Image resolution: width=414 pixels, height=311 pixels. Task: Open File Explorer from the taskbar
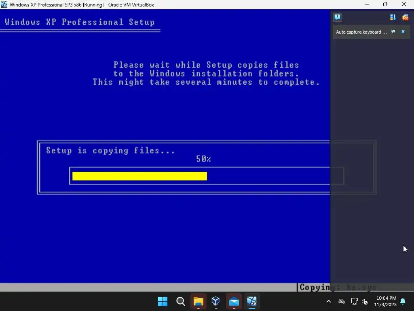point(198,301)
